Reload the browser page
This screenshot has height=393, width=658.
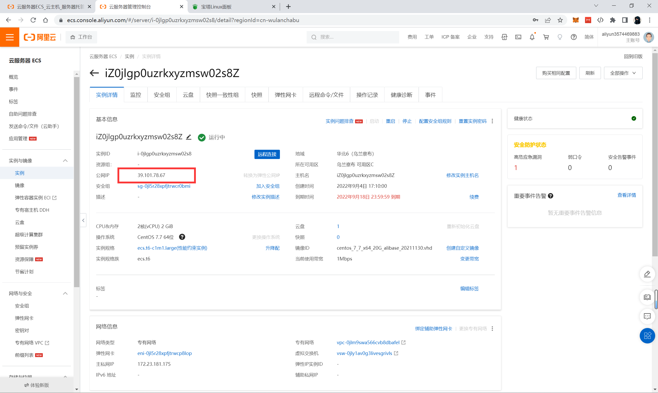coord(33,20)
